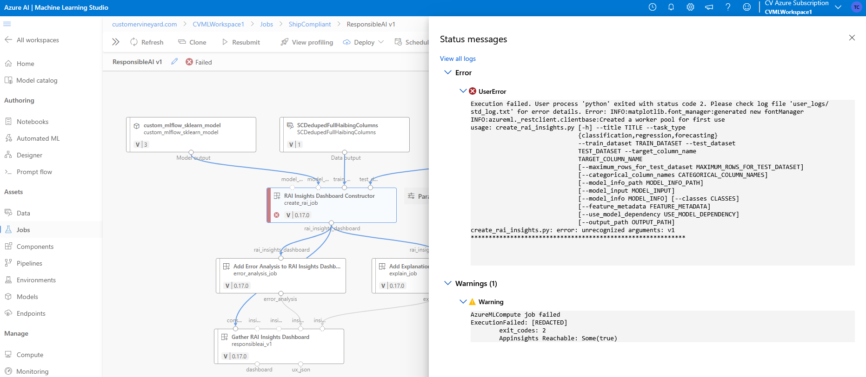The image size is (866, 377).
Task: Expand the toolbar double-chevron icon
Action: pos(116,42)
